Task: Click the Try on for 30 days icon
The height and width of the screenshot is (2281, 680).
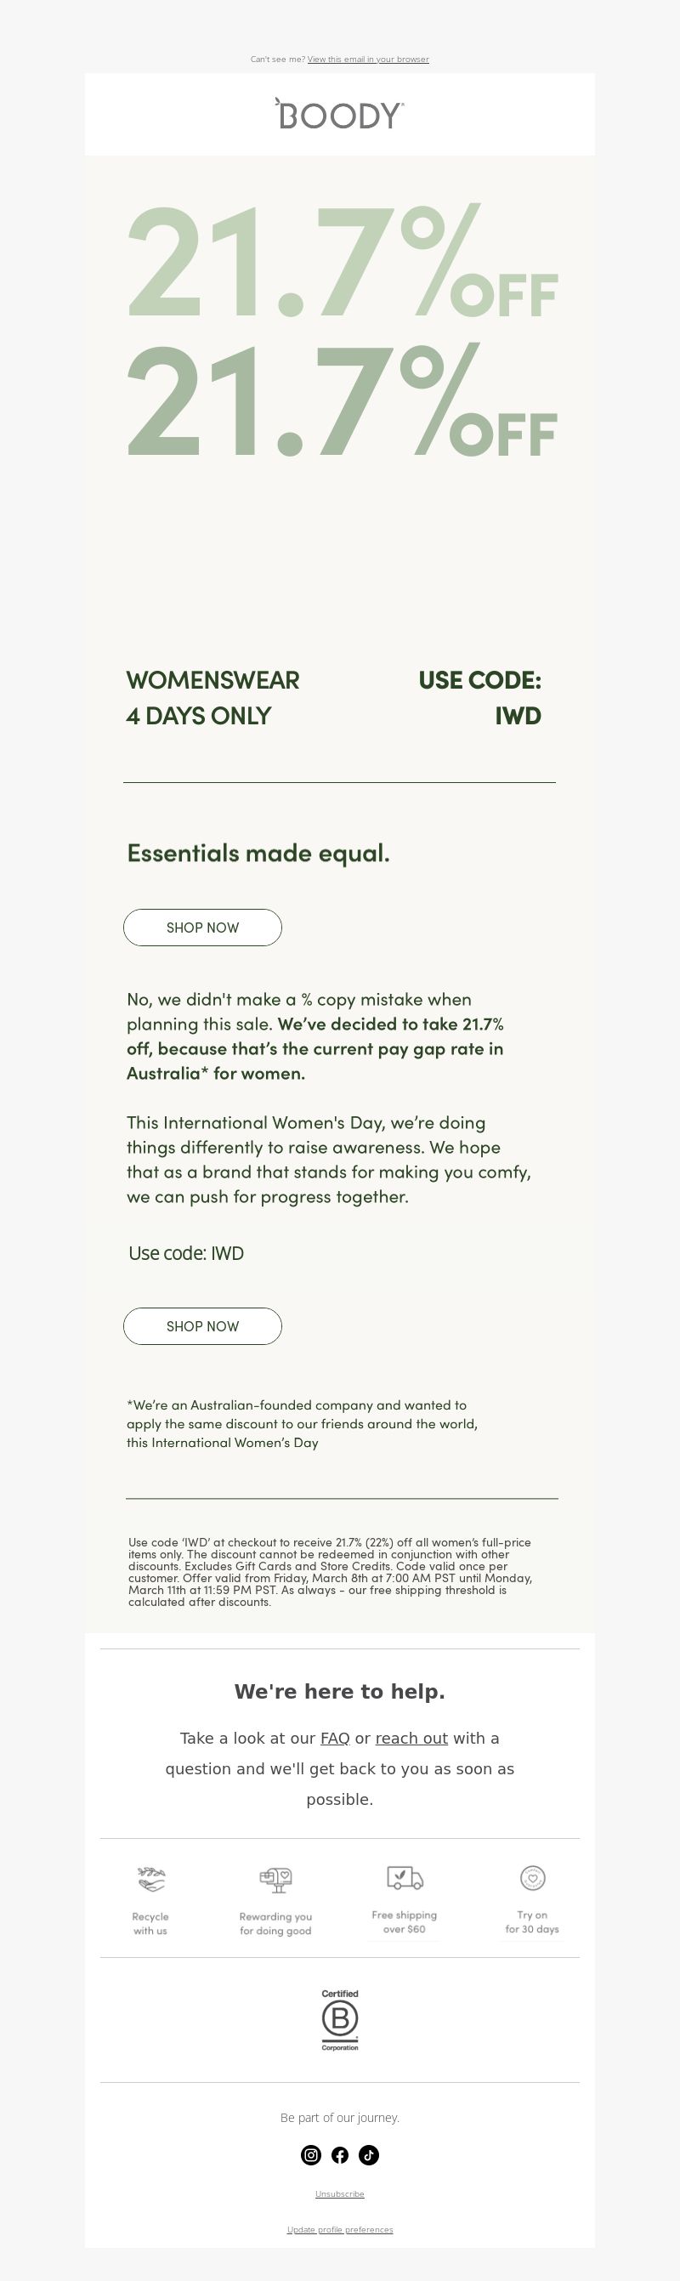Action: pos(532,1877)
